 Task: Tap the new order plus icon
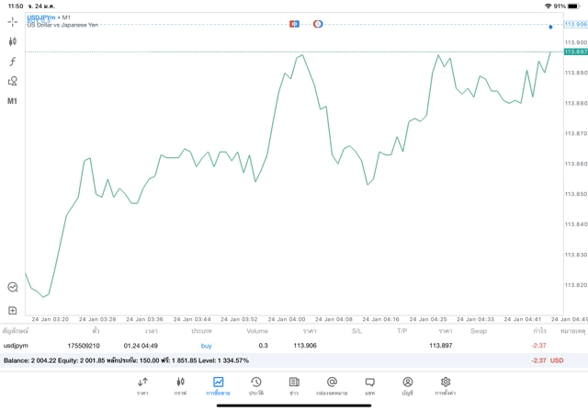tap(13, 311)
